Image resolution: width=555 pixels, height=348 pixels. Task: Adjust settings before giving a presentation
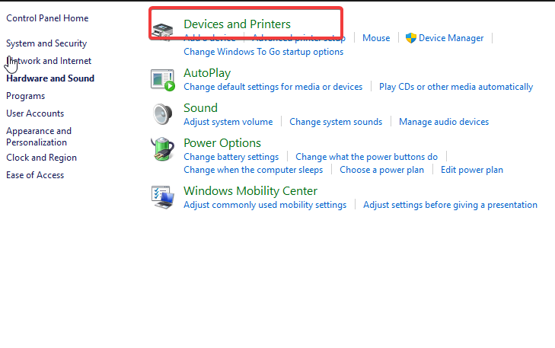pyautogui.click(x=450, y=205)
